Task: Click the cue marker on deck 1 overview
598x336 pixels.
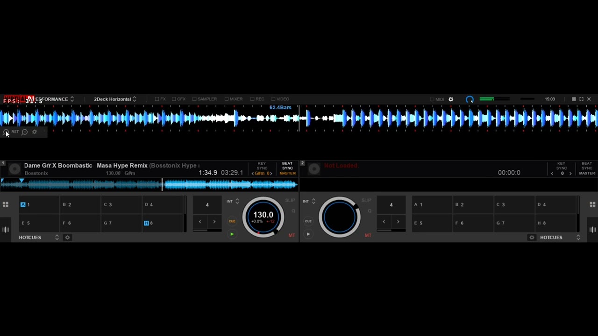Action: pos(21,180)
